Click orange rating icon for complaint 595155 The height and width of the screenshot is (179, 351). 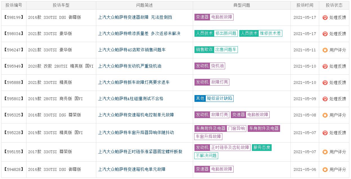pyautogui.click(x=325, y=152)
